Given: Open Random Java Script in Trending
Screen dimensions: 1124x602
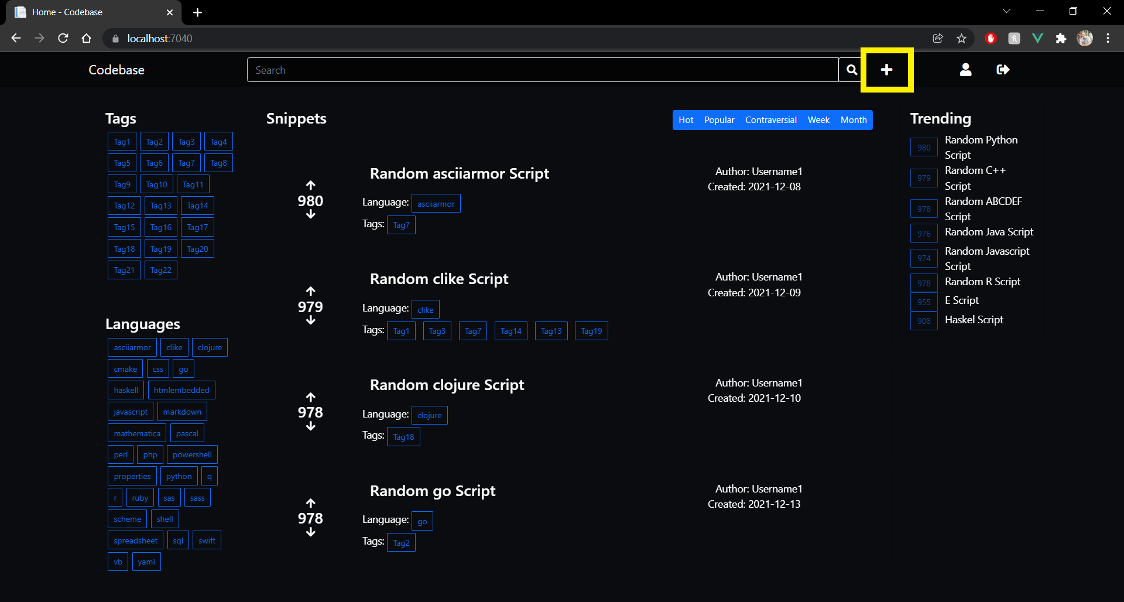Looking at the screenshot, I should pyautogui.click(x=989, y=232).
